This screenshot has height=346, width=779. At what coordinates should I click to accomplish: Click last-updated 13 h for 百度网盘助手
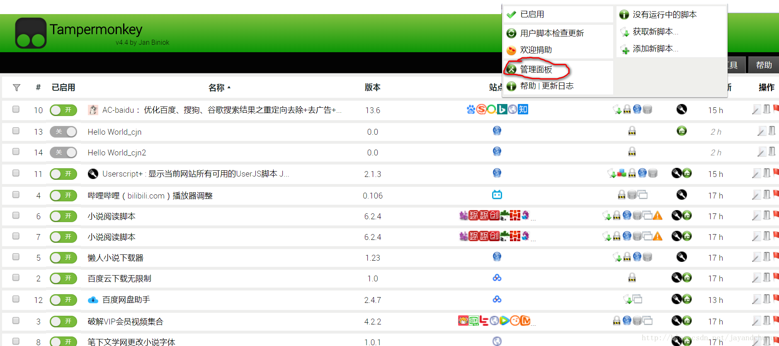pyautogui.click(x=716, y=300)
